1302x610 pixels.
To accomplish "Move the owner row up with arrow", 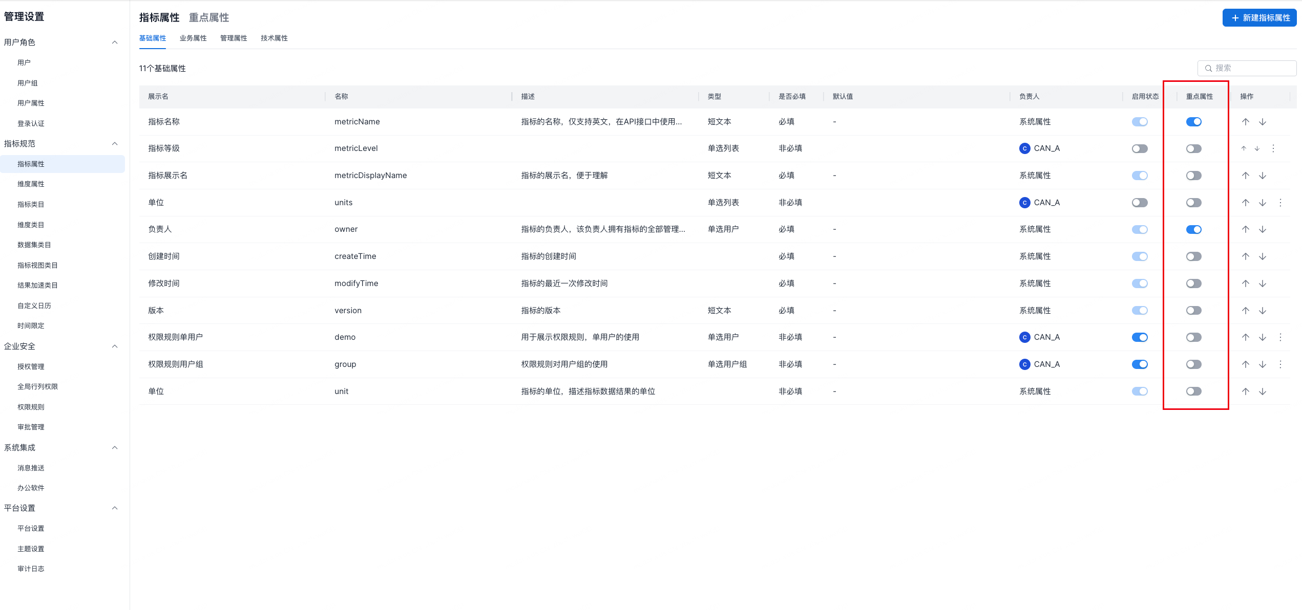I will [1245, 229].
